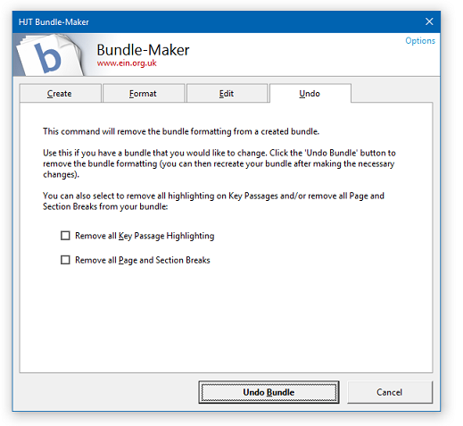Close the HJT Bundle-Maker dialog

429,21
